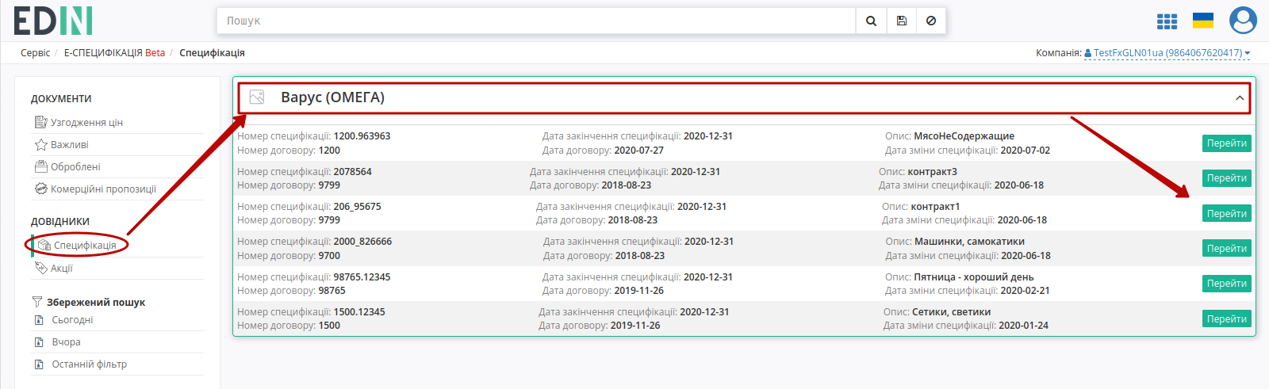Click Перейти for specification 1200.963963

[1227, 143]
